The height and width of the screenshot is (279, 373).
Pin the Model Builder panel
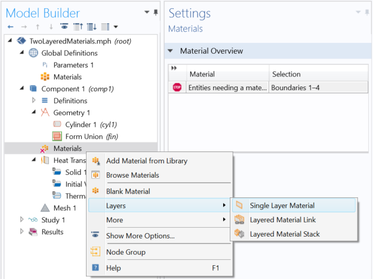tap(156, 12)
